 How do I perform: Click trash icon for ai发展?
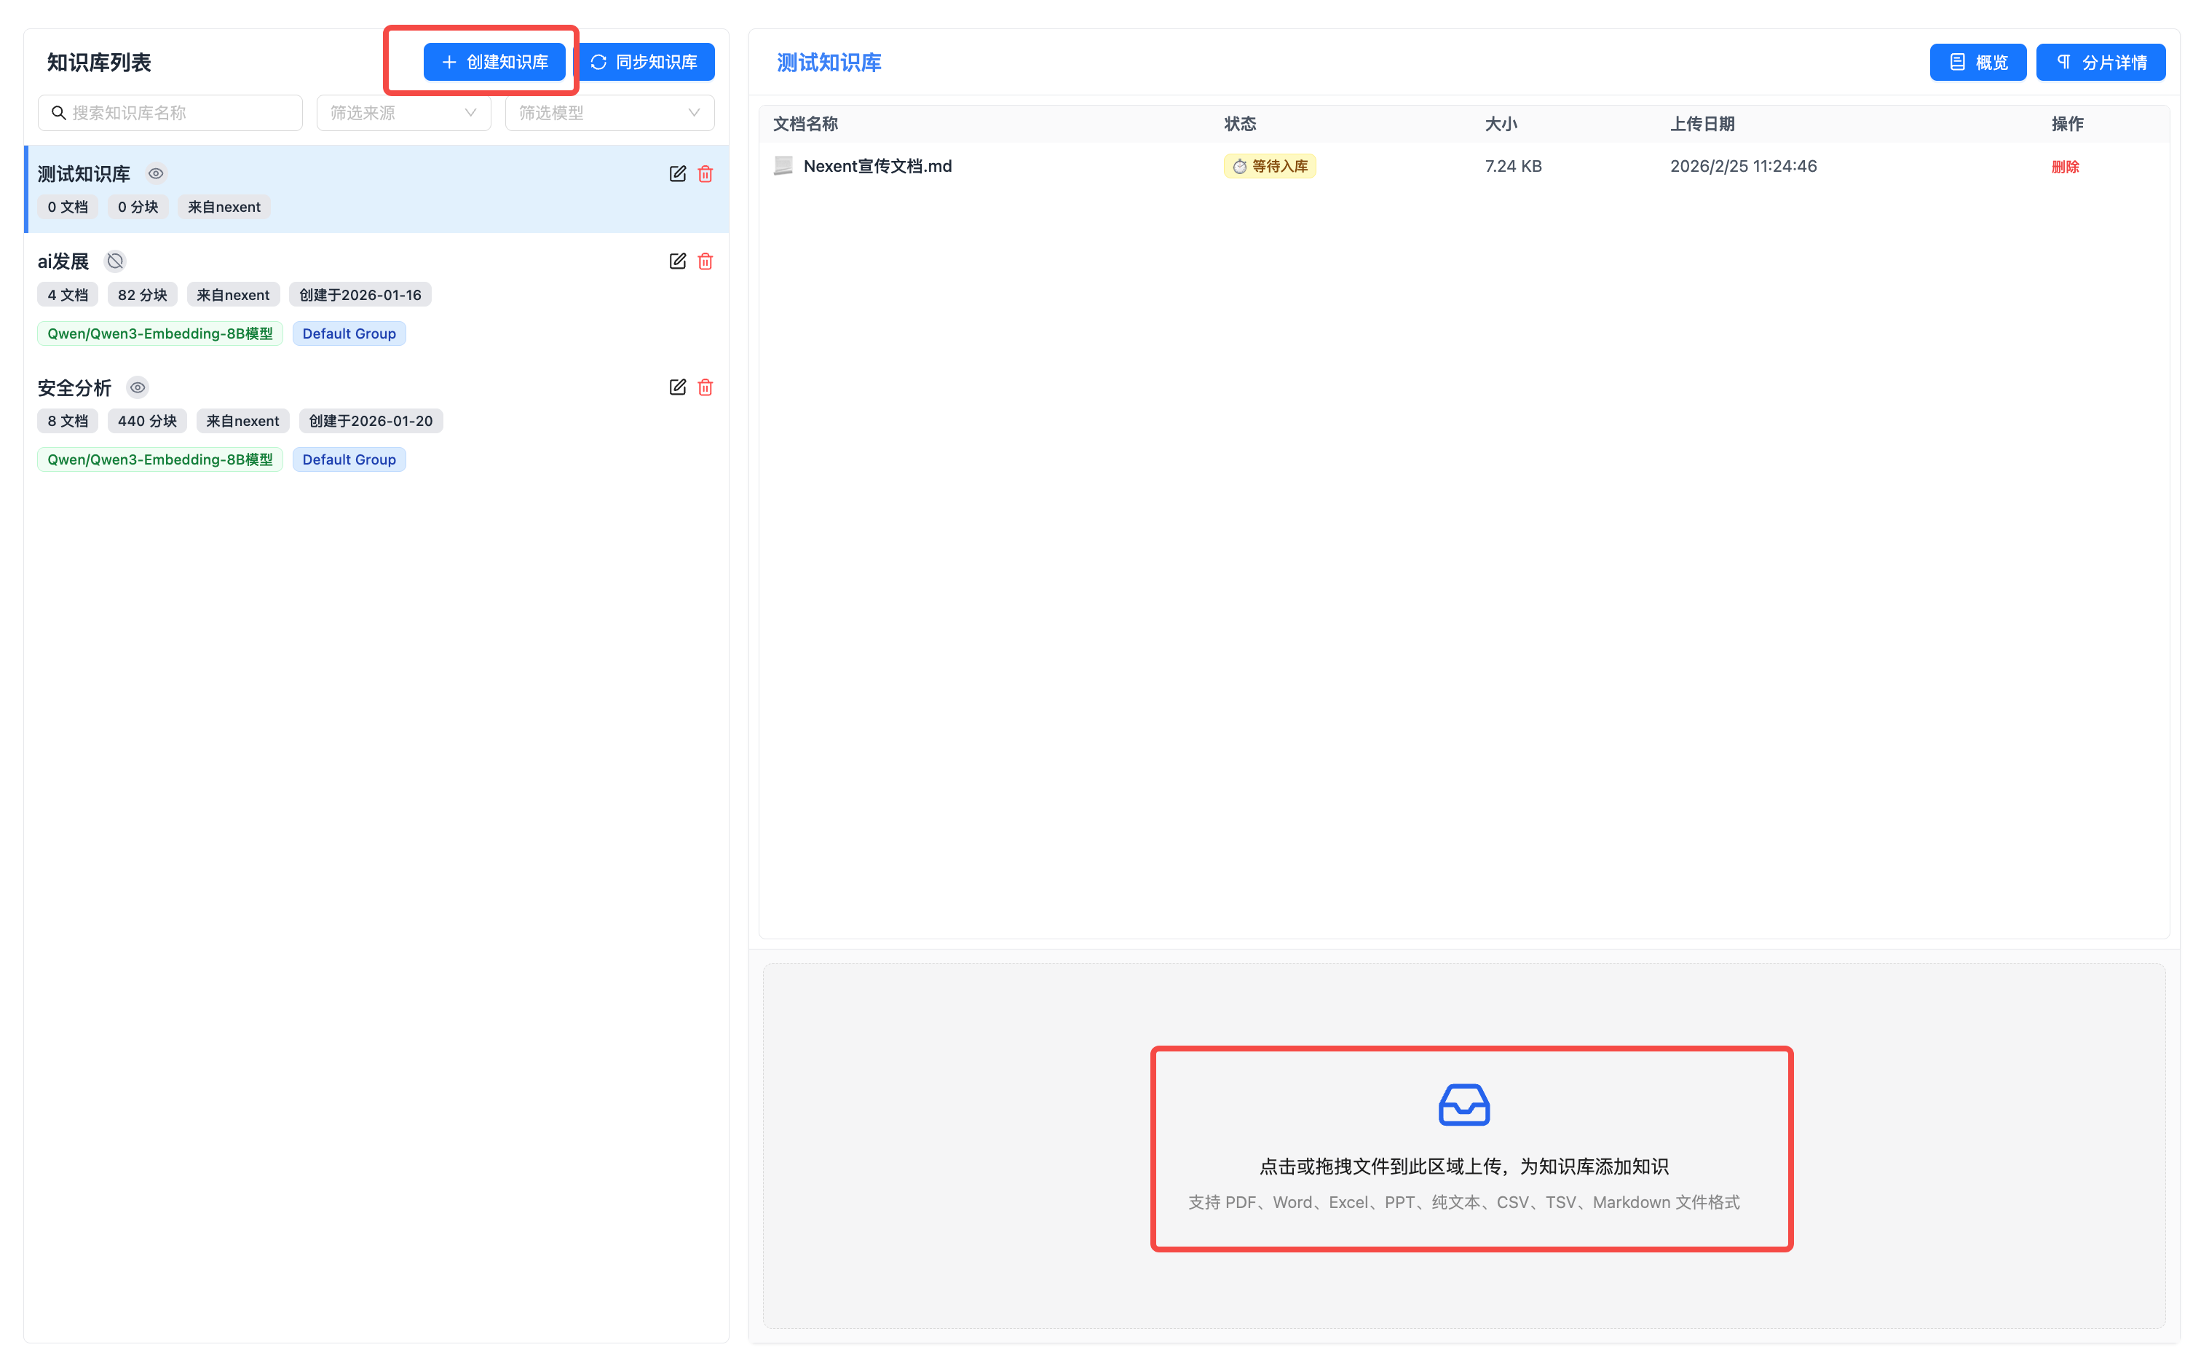[706, 261]
